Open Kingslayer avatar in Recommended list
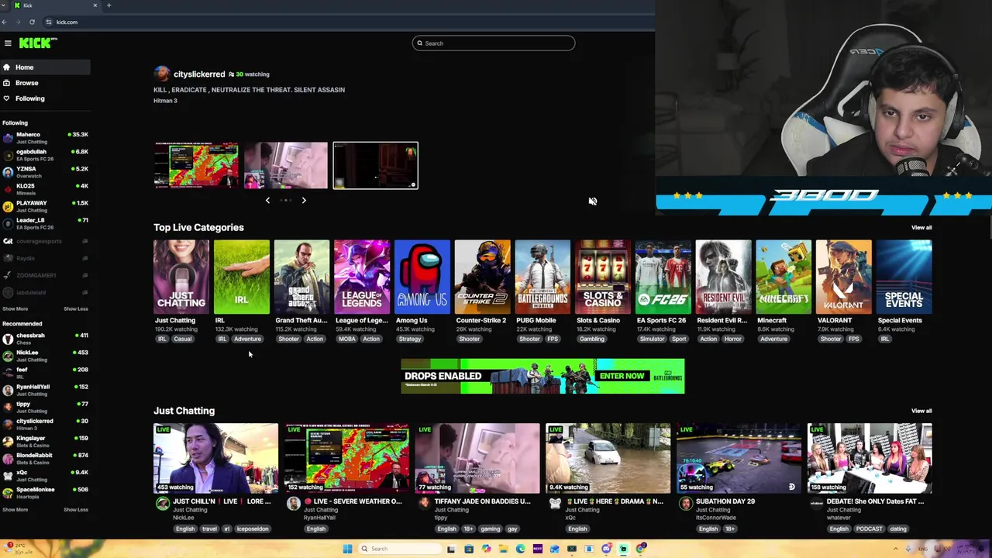 [x=8, y=441]
